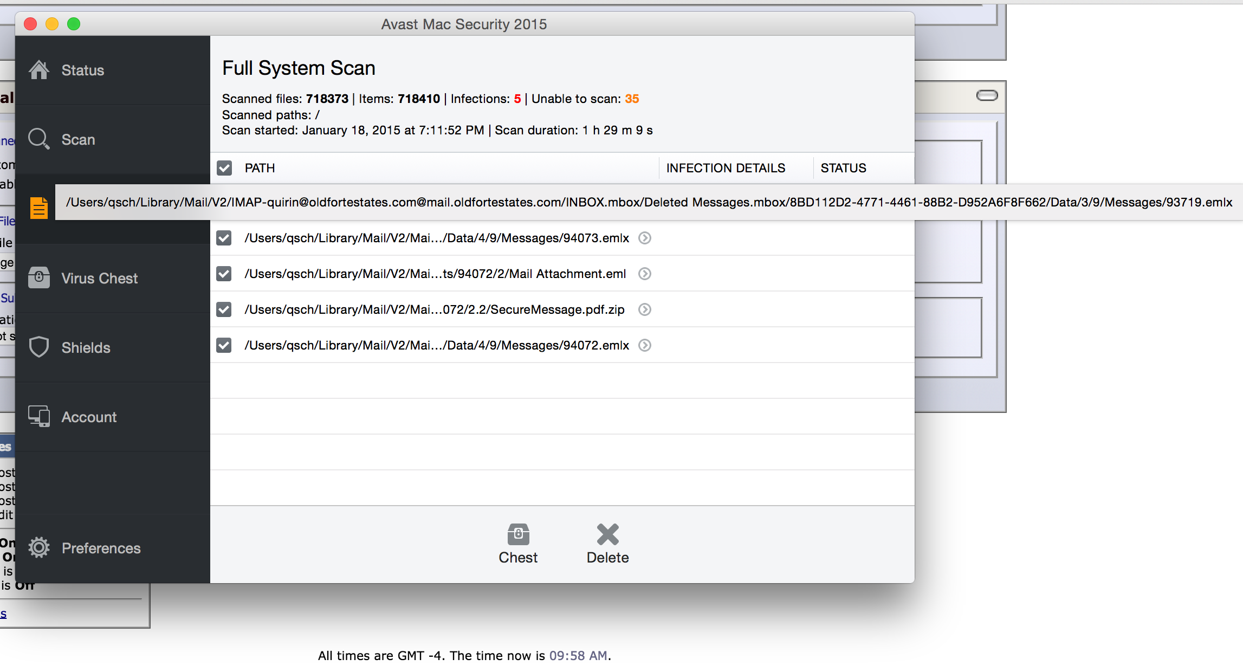Uncheck the 94073.emlx file checkbox

click(x=224, y=238)
